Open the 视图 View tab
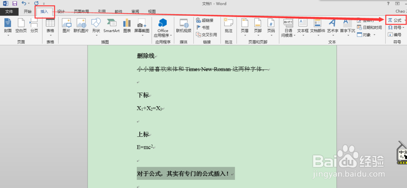 (x=152, y=11)
